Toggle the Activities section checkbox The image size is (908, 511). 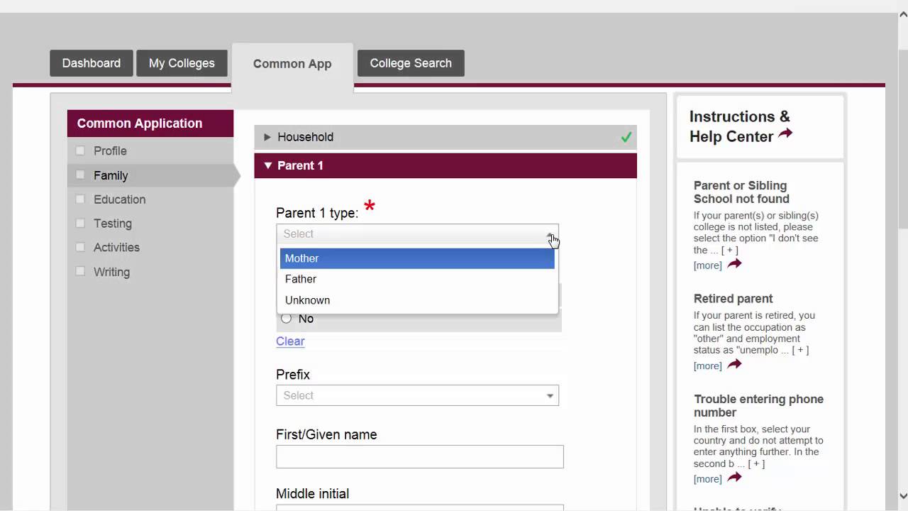80,247
